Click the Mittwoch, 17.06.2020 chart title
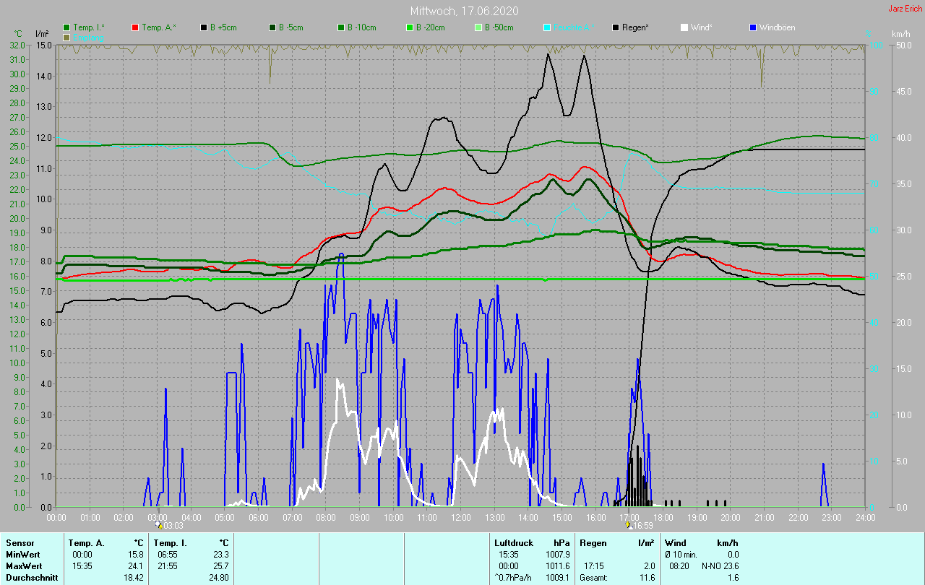Screen dimensions: 925x585 coord(464,11)
